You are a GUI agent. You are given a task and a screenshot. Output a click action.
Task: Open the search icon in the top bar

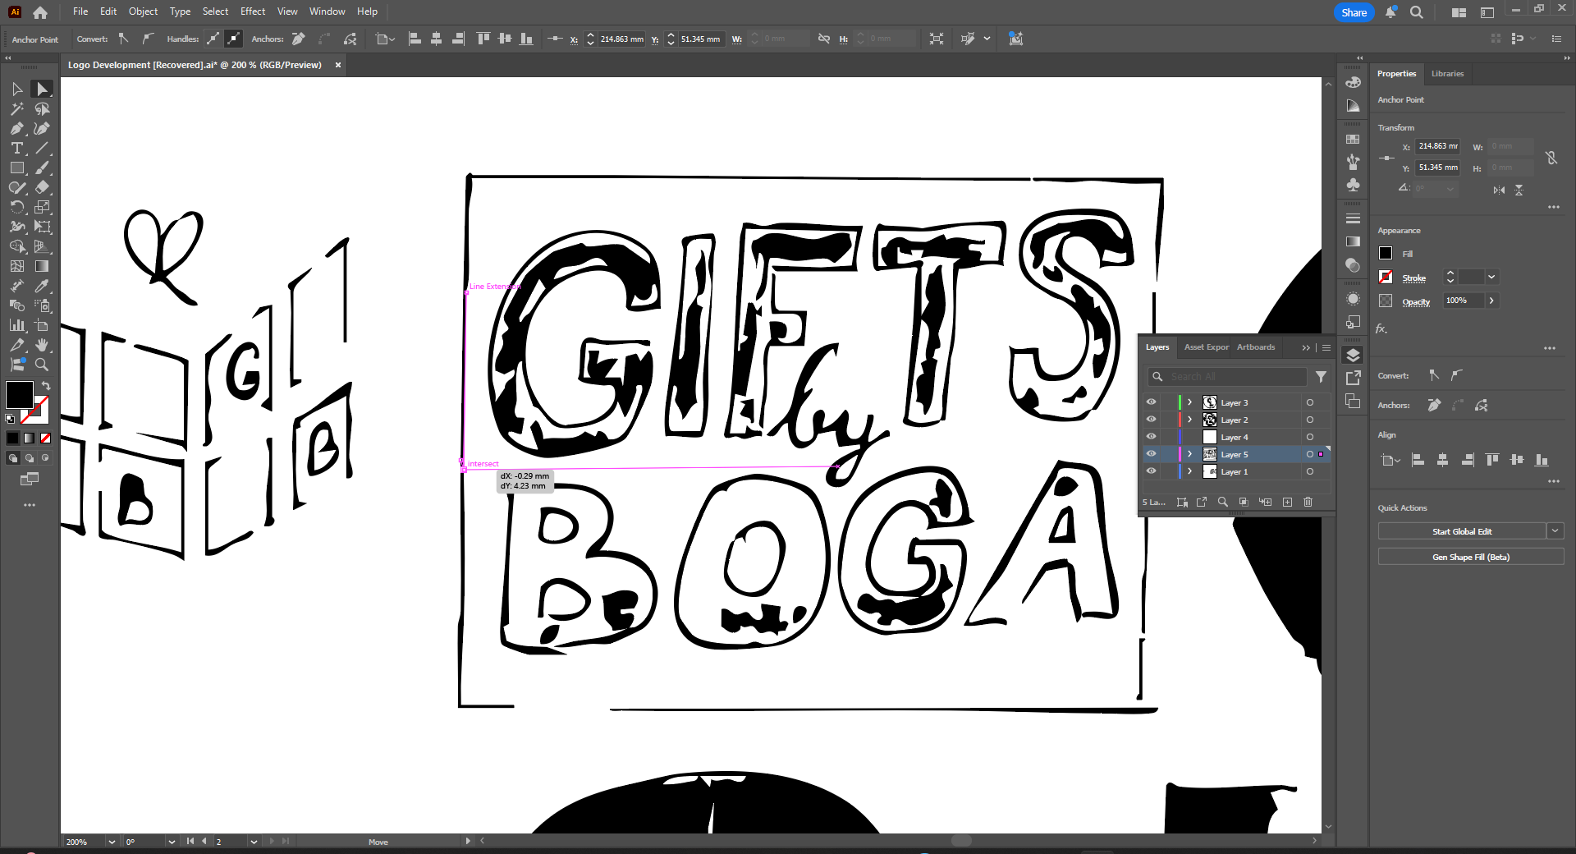(1417, 12)
